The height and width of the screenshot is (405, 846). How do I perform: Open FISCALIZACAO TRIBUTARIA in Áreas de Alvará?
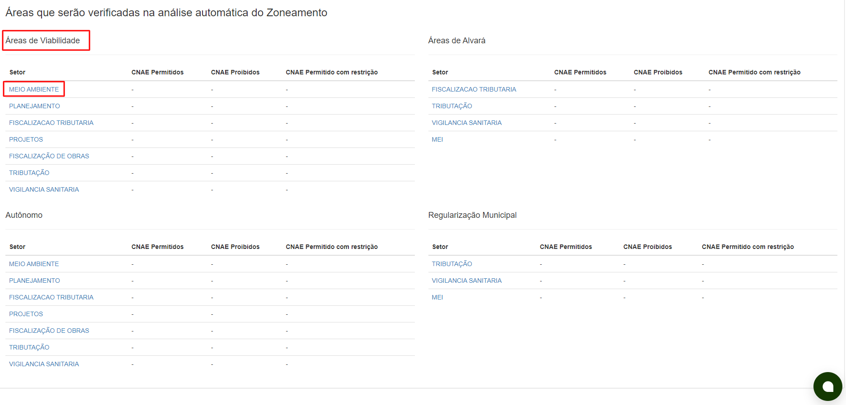pyautogui.click(x=474, y=89)
